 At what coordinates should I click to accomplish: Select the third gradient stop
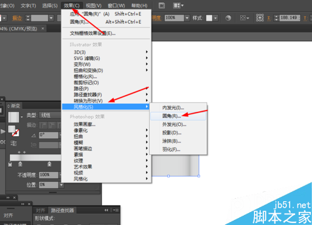click(x=49, y=164)
